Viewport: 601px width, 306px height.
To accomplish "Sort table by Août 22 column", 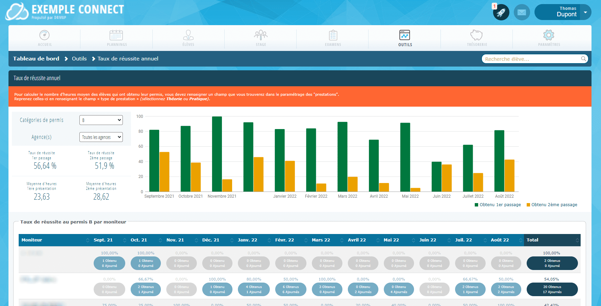I will (x=506, y=240).
